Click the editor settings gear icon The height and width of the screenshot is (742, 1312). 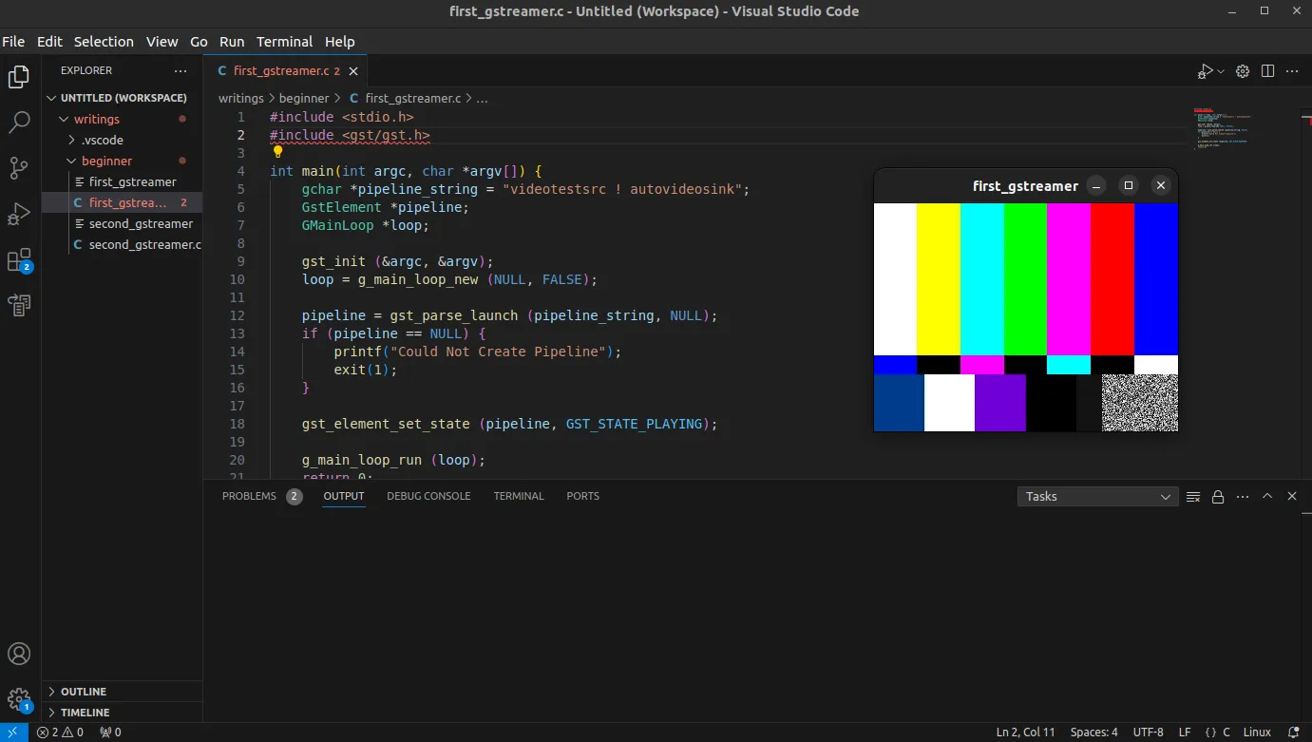[x=1243, y=71]
